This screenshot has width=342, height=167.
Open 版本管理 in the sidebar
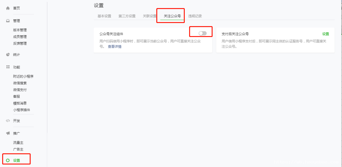(20, 30)
